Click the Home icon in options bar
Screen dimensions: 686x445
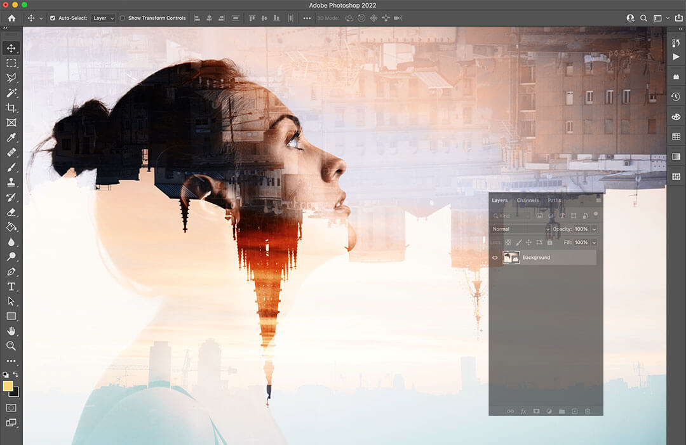click(x=11, y=18)
